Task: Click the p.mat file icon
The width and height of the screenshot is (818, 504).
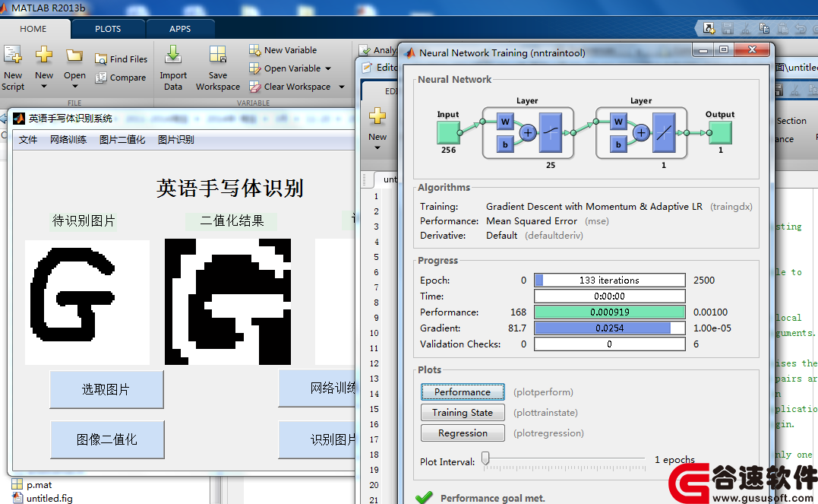Action: (x=17, y=484)
